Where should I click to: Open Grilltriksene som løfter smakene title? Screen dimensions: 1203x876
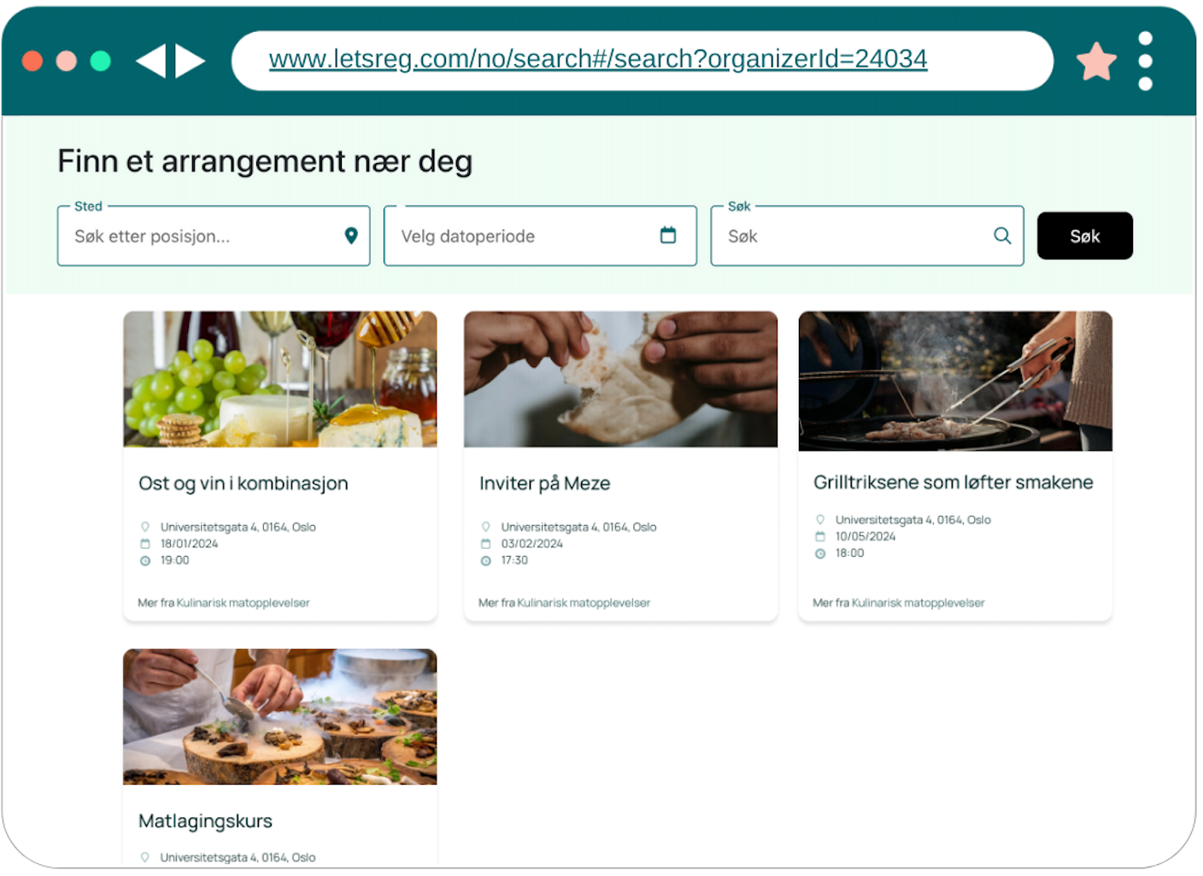[x=954, y=482]
